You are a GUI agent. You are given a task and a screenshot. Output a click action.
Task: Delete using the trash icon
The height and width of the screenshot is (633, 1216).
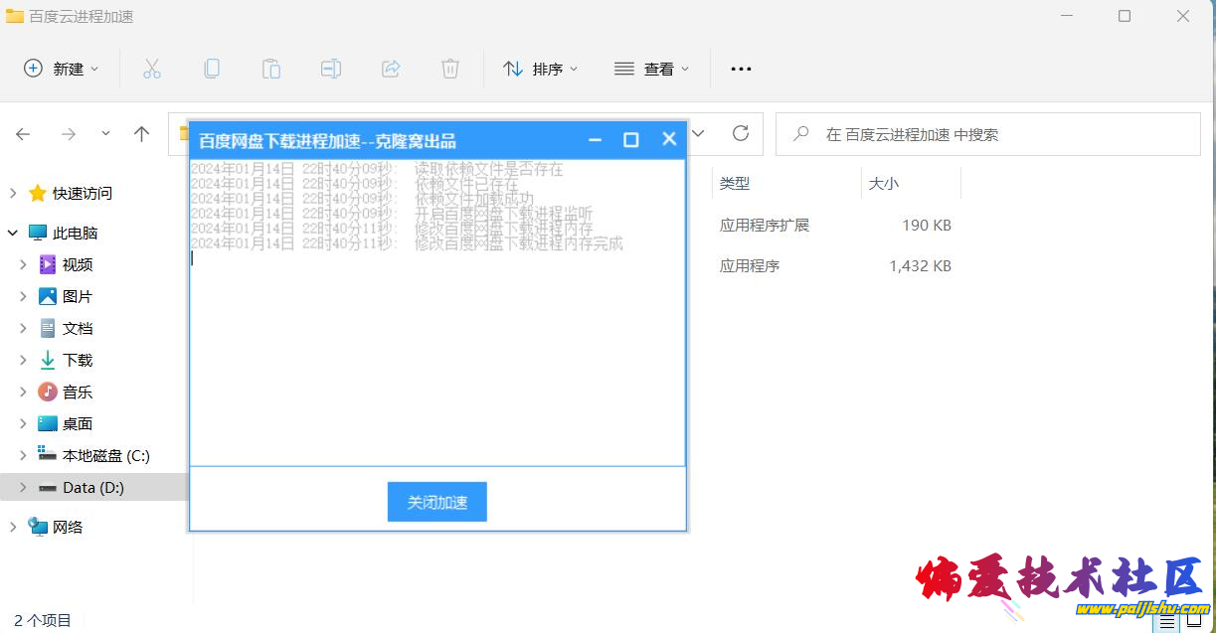click(449, 68)
